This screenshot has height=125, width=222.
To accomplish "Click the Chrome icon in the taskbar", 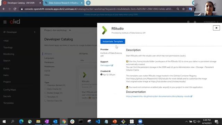I will (x=64, y=122).
